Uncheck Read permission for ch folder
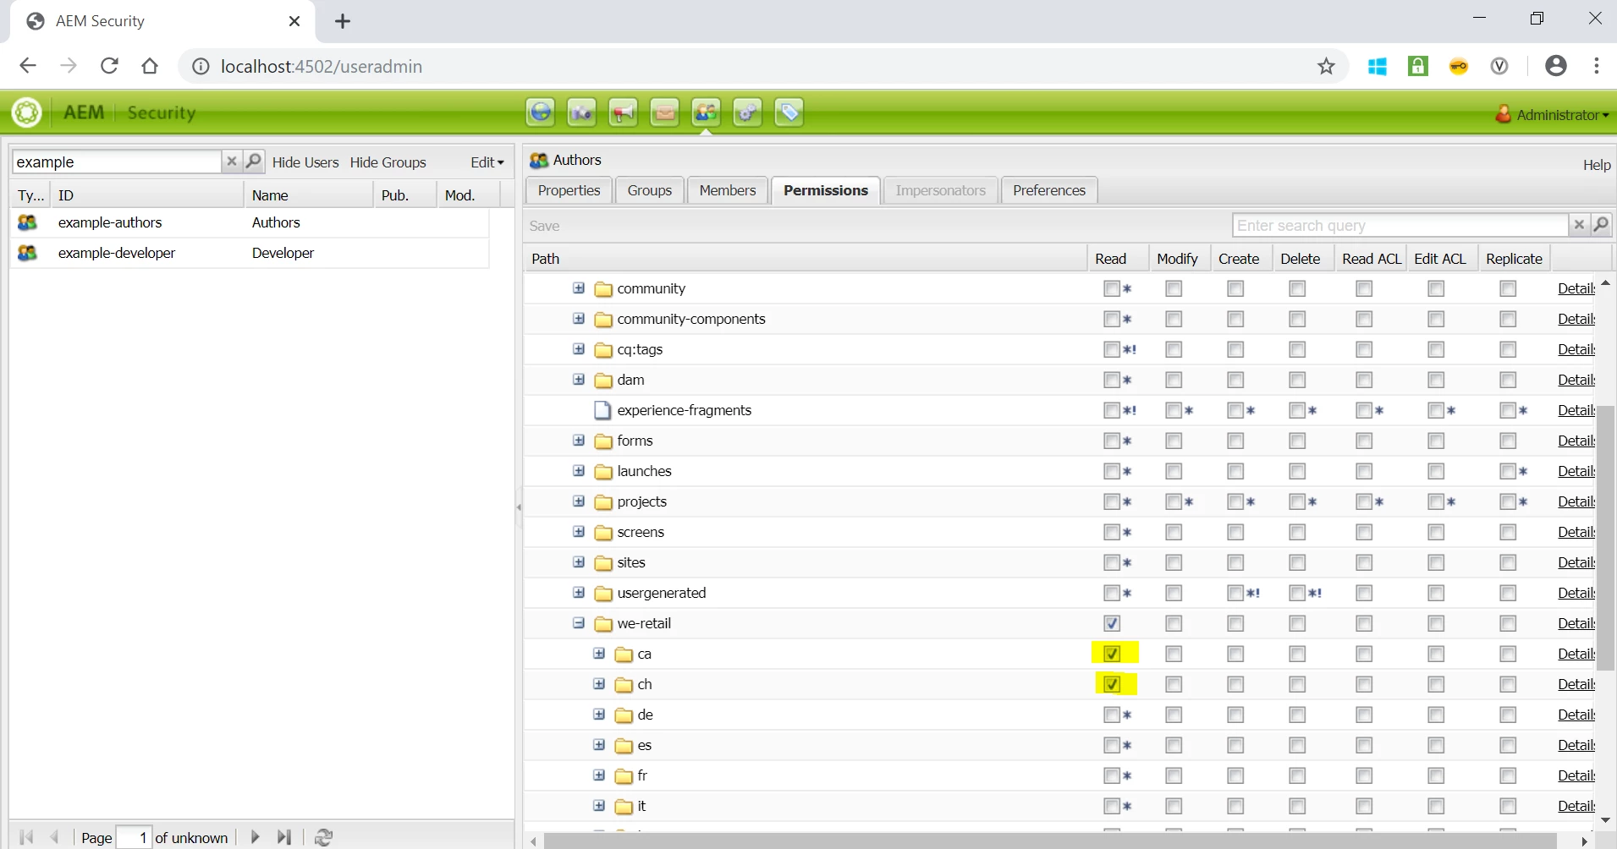This screenshot has width=1617, height=849. 1112,684
